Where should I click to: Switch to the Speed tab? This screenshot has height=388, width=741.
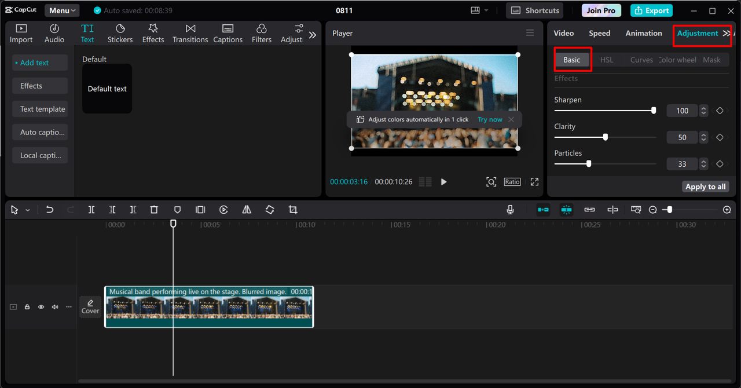(x=600, y=33)
